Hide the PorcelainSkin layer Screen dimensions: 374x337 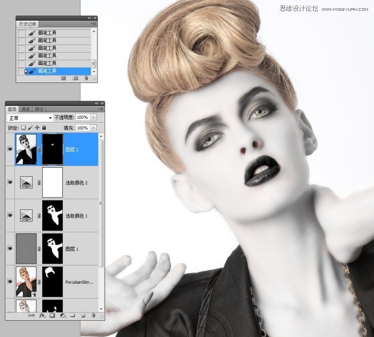pos(10,282)
